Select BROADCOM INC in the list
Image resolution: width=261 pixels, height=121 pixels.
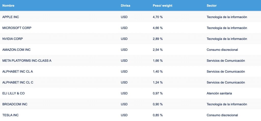pos(15,104)
